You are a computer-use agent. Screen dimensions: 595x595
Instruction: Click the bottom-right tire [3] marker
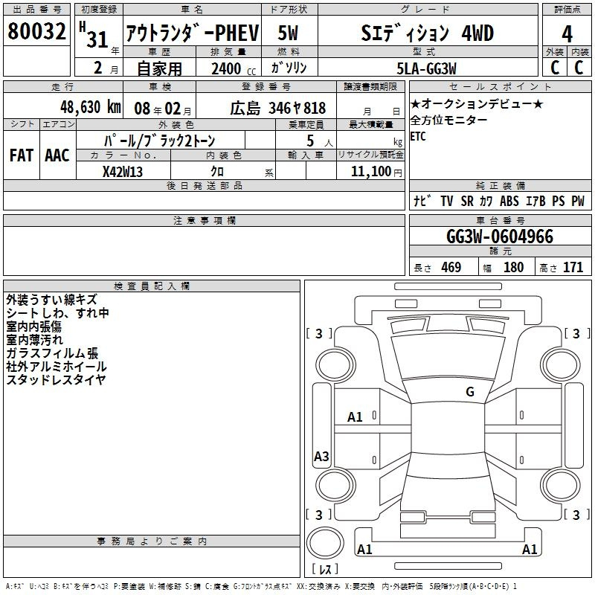[576, 515]
